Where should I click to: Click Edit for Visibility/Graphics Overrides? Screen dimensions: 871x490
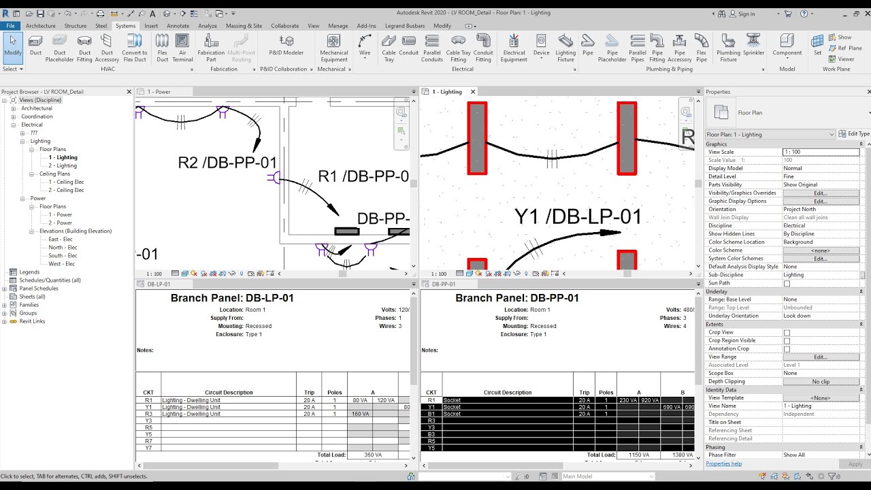point(821,193)
